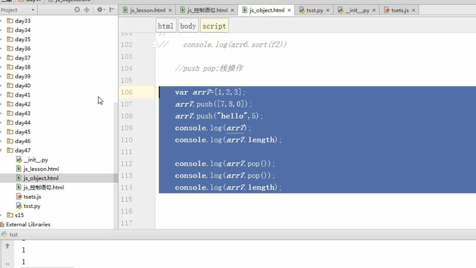Screen dimensions: 476x268
Task: Select the day35 folder
Action: (x=22, y=39)
